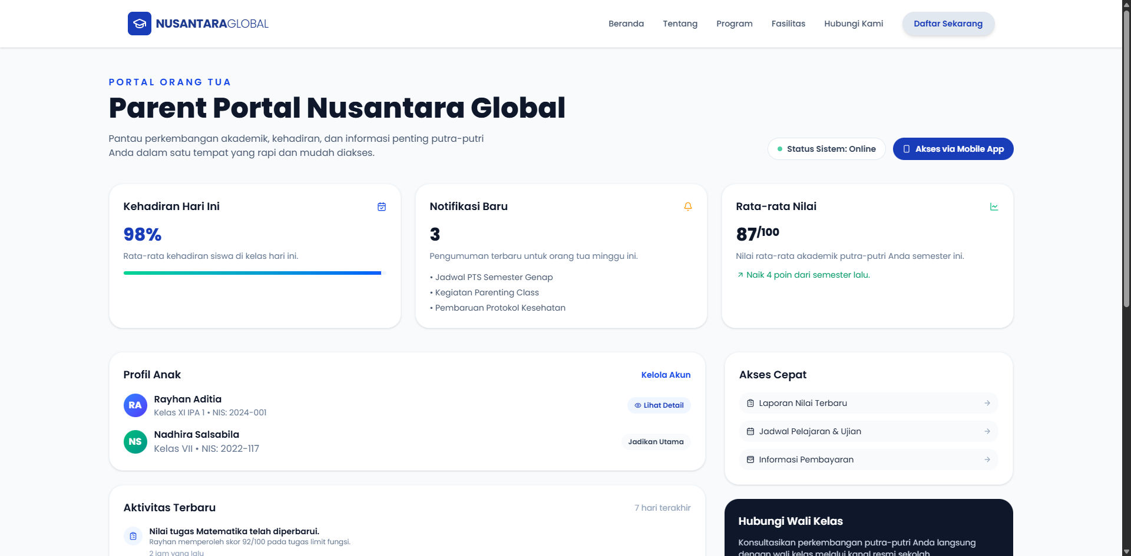Viewport: 1131px width, 556px height.
Task: Click the green status dot in Status Sistem
Action: click(x=780, y=149)
